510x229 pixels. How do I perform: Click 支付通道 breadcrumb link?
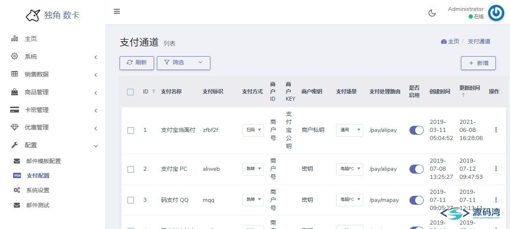479,41
